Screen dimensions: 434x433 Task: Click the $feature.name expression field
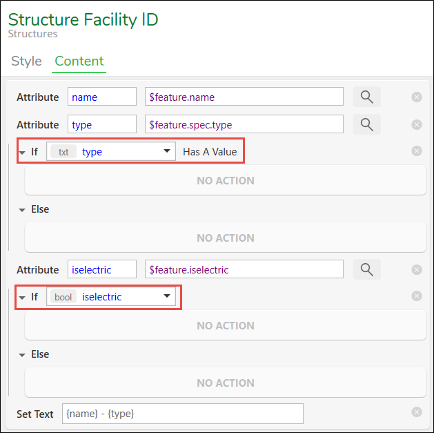tap(244, 97)
